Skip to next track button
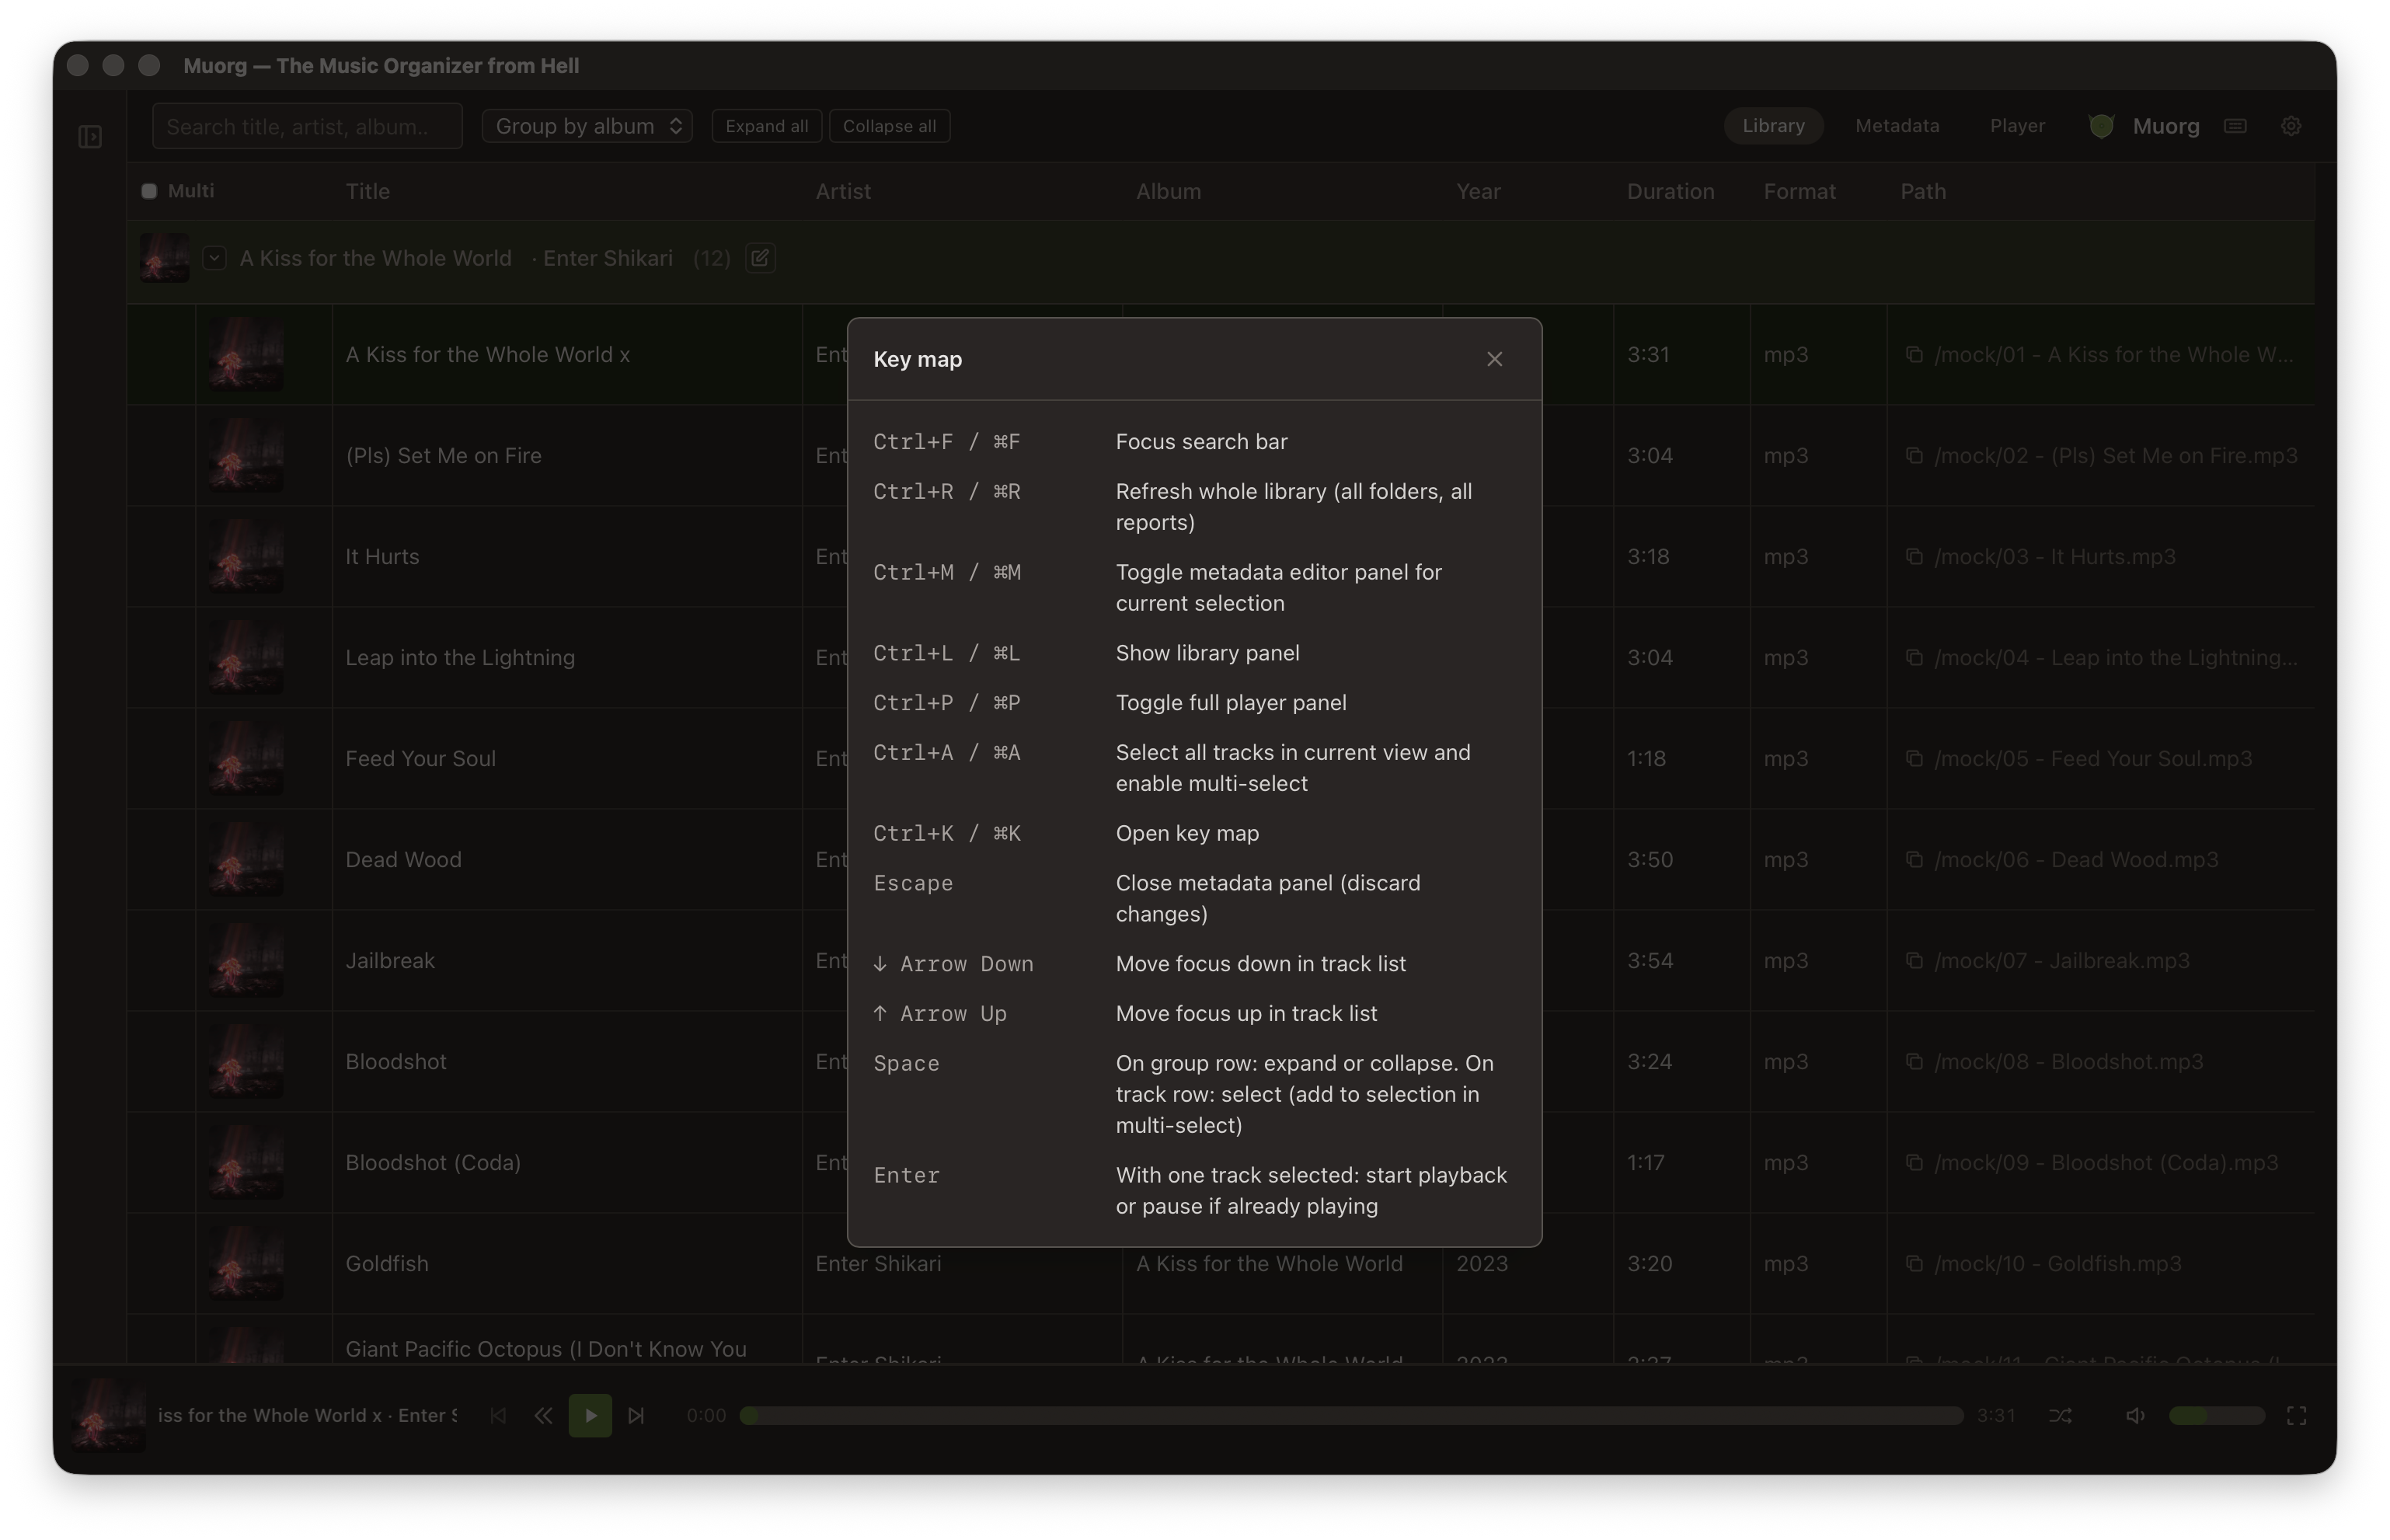Viewport: 2390px width, 1540px height. point(636,1415)
